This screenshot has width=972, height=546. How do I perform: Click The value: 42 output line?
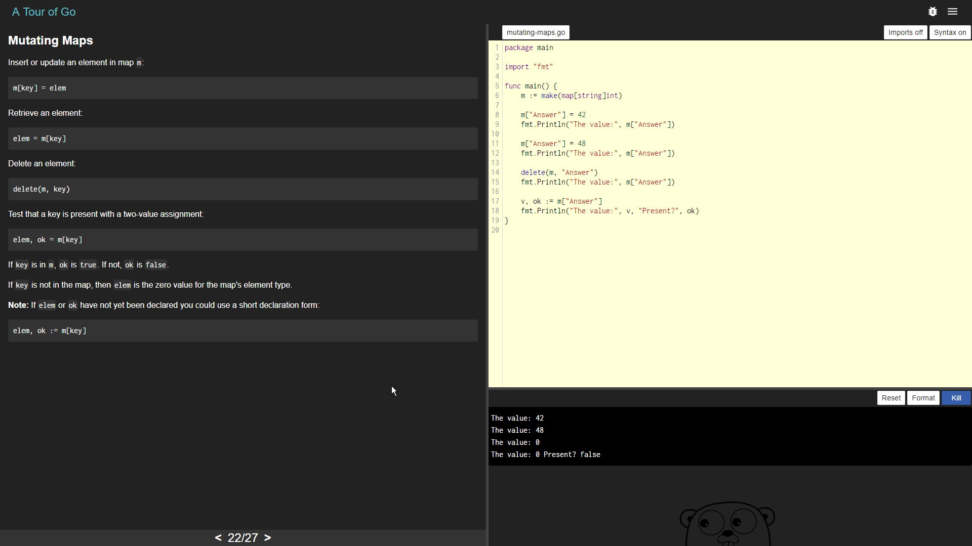[x=517, y=418]
